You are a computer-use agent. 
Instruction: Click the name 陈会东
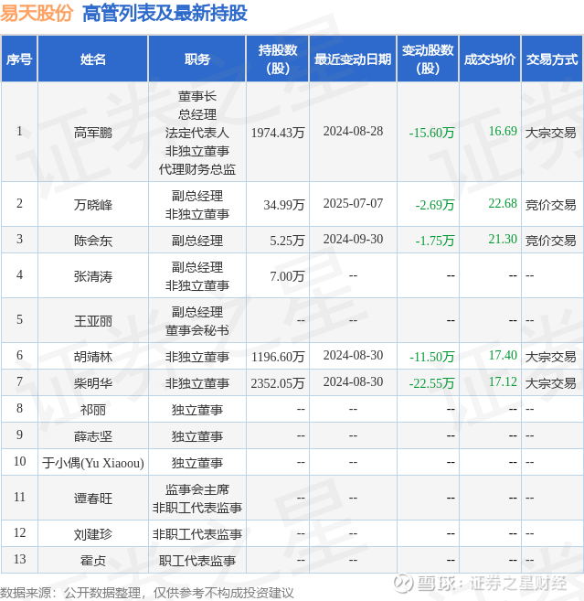click(92, 241)
